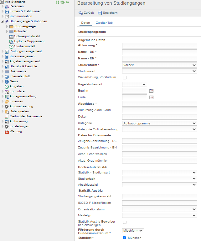
Task: Open the Studiumsart dropdown
Action: [160, 71]
